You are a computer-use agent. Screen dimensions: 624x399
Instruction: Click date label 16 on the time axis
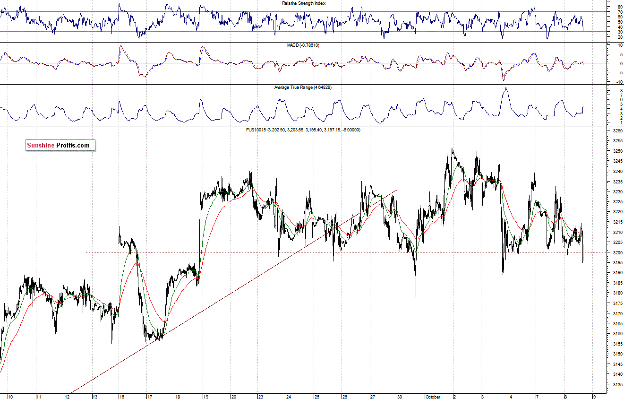[x=121, y=397]
